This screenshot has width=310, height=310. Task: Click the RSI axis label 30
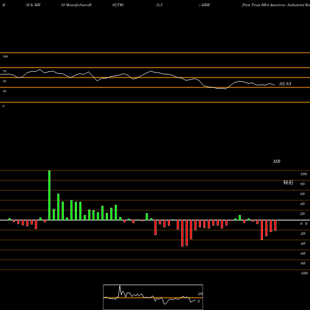pos(4,91)
